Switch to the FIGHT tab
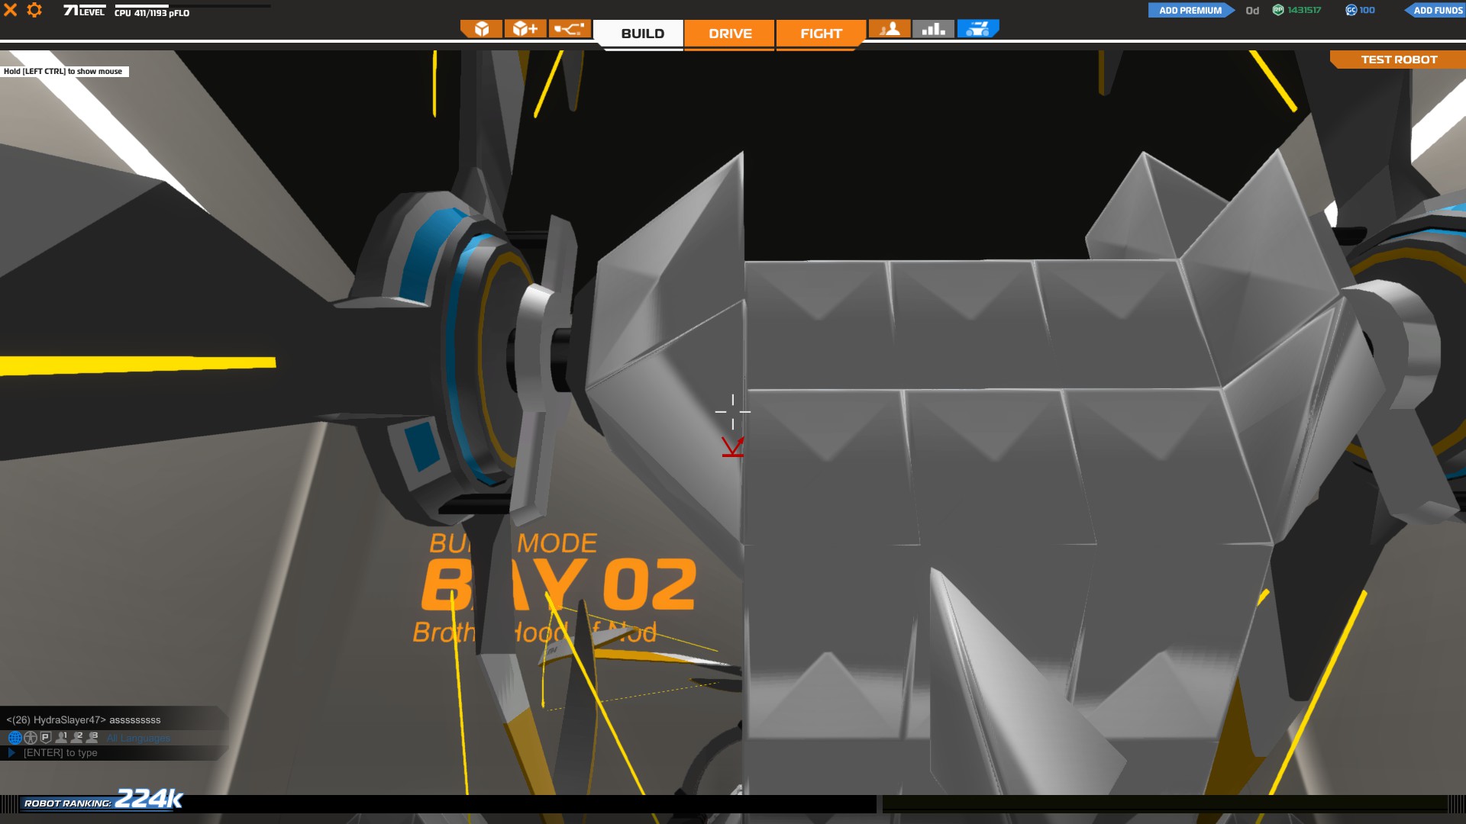Viewport: 1466px width, 824px height. pyautogui.click(x=821, y=34)
